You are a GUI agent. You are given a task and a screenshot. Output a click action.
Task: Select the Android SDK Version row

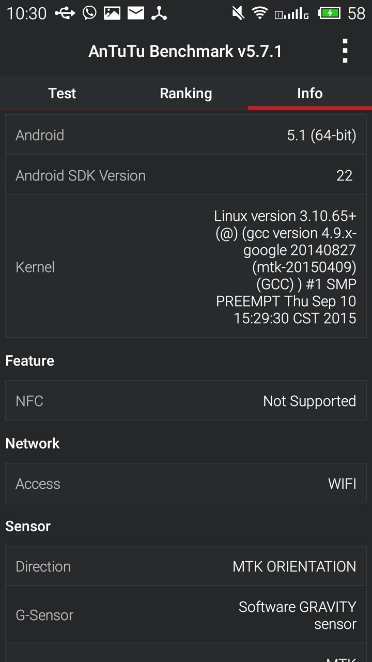[x=186, y=175]
